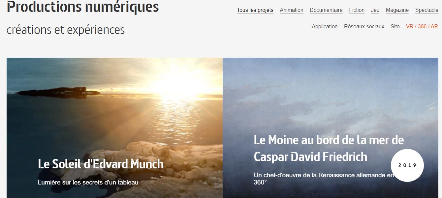The image size is (442, 198).
Task: Click the Renaissance allemande en 360° description
Action: 324,179
